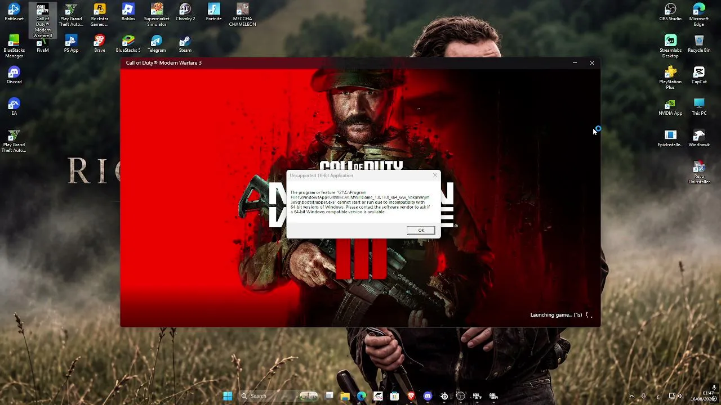
Task: Select the Fortnite desktop icon
Action: click(214, 12)
